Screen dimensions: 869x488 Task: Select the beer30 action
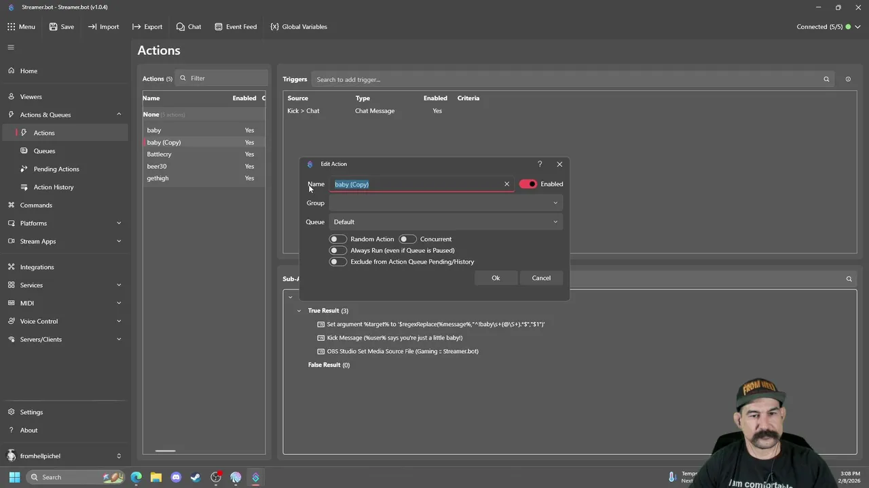tap(204, 166)
